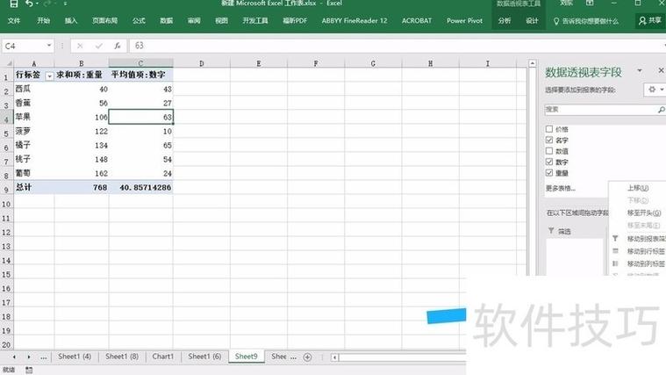This screenshot has width=666, height=375.
Task: Click scroll up arrow of vertical scrollbar
Action: coord(533,63)
